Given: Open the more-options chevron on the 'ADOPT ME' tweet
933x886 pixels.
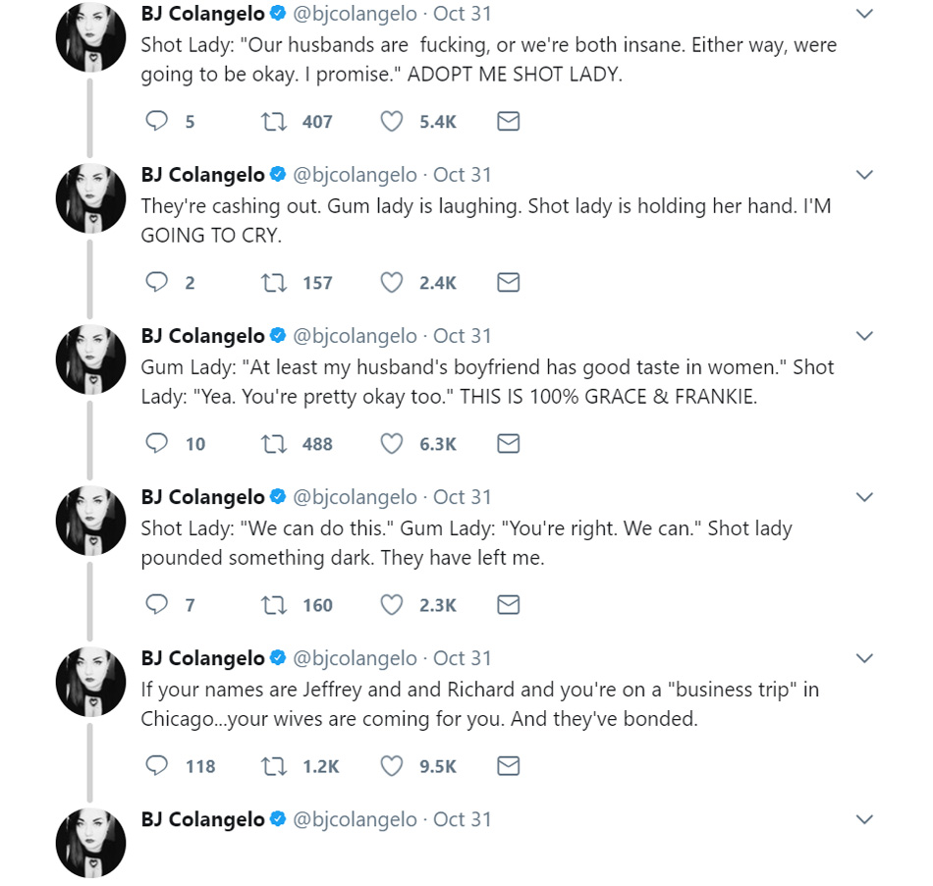Looking at the screenshot, I should (864, 14).
